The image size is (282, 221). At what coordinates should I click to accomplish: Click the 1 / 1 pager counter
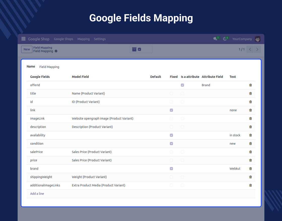(241, 49)
